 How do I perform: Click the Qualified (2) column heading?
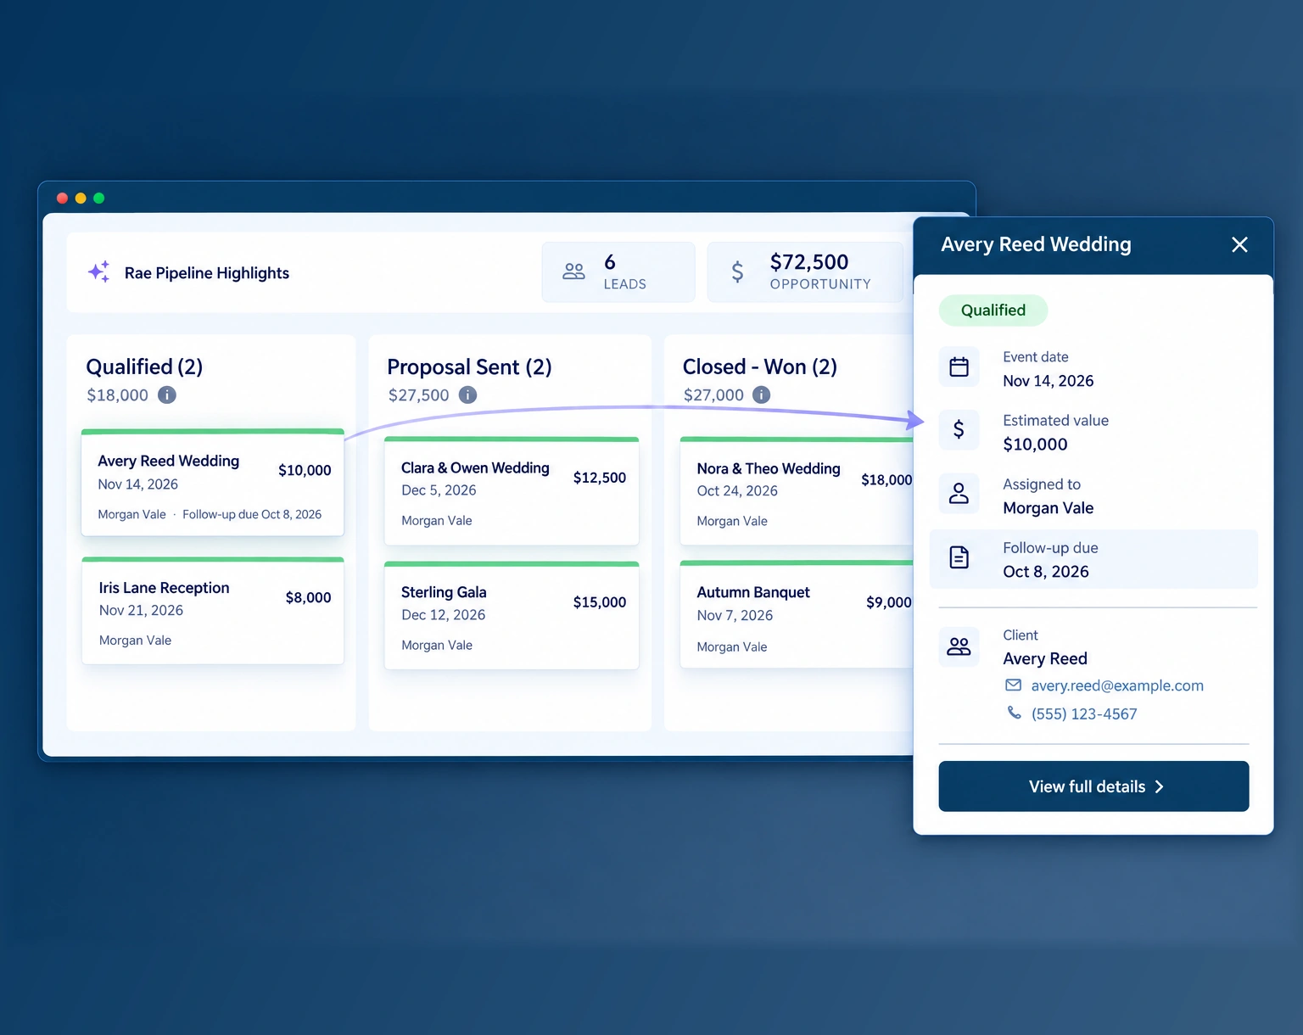(x=144, y=366)
